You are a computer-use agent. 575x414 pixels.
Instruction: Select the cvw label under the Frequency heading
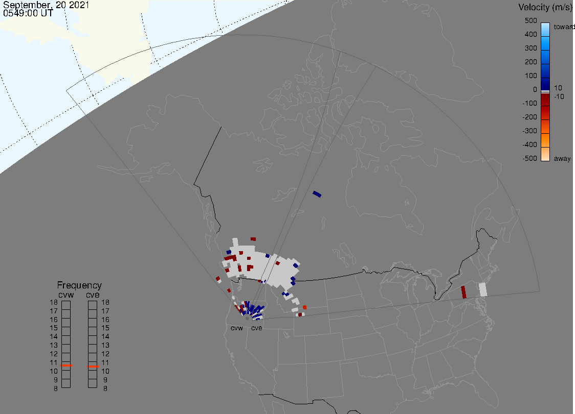(66, 295)
